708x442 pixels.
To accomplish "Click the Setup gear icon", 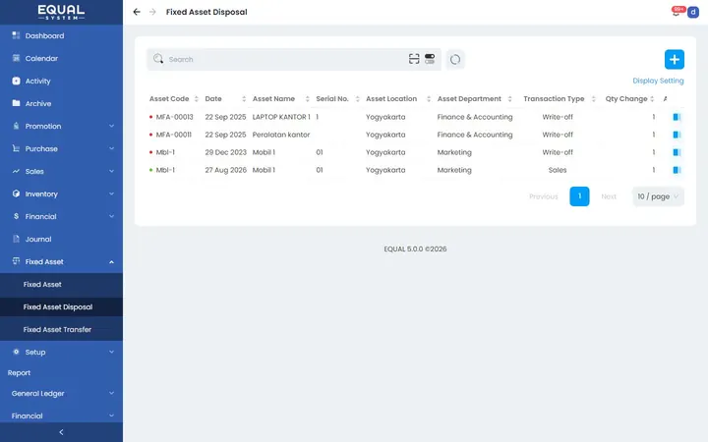I will click(16, 352).
